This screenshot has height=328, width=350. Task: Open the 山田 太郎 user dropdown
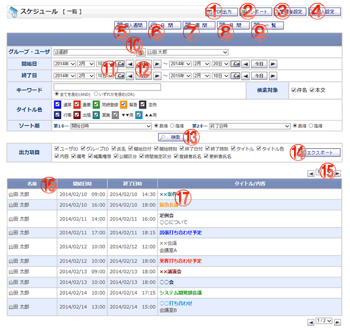[187, 52]
